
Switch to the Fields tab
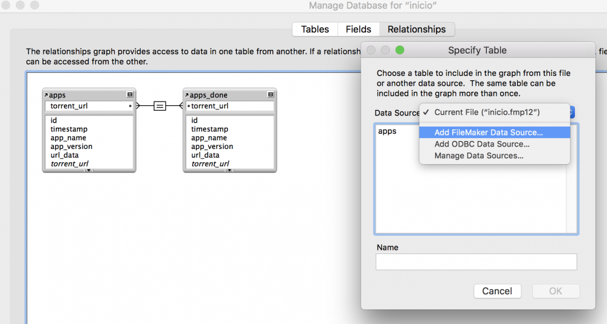pos(358,29)
